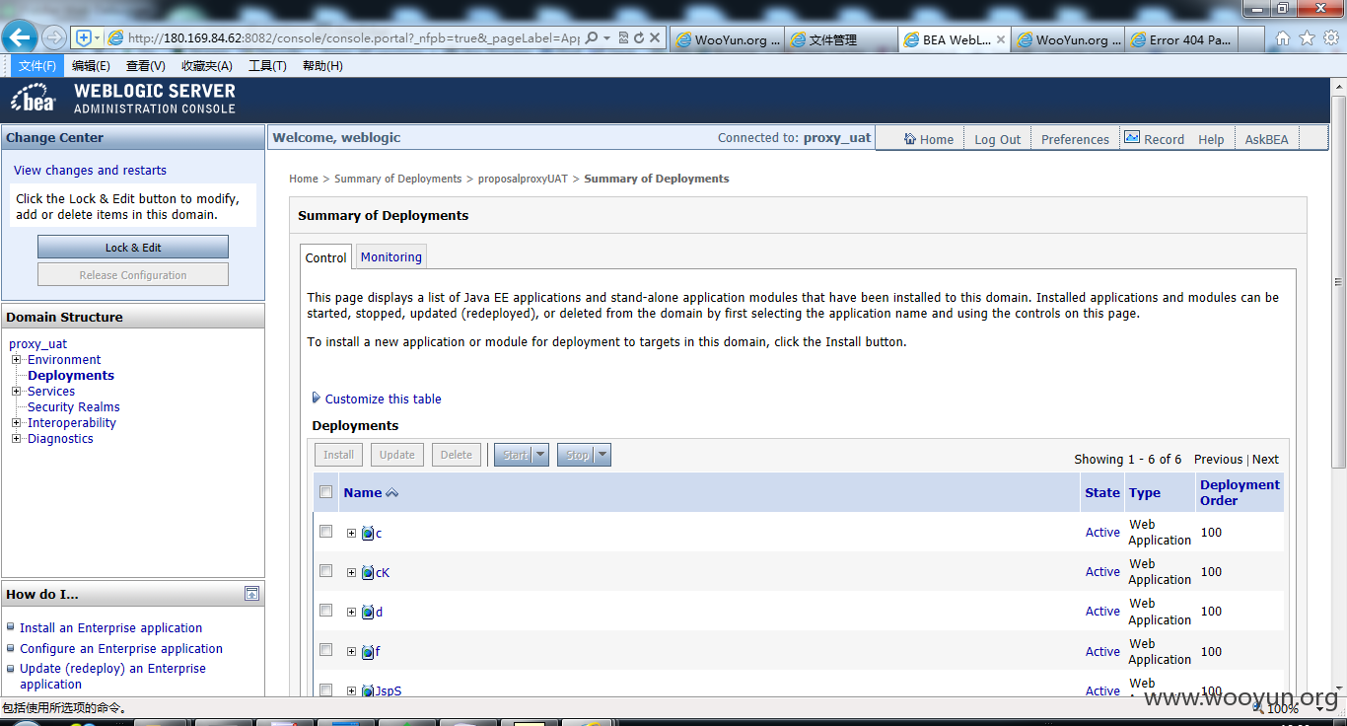Open address bar dropdown arrow
Viewport: 1347px width, 726px height.
607,38
